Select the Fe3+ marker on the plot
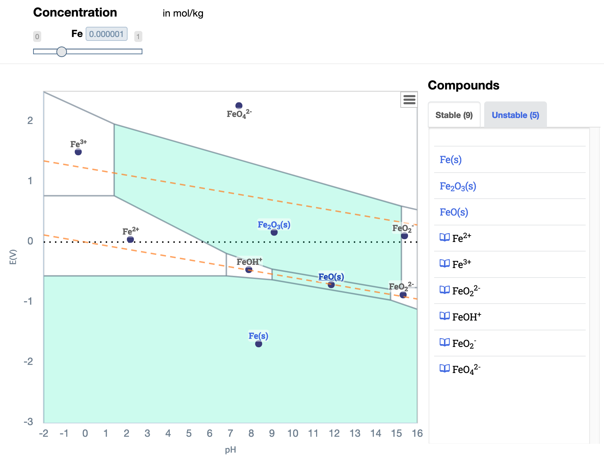Image resolution: width=604 pixels, height=460 pixels. coord(78,152)
